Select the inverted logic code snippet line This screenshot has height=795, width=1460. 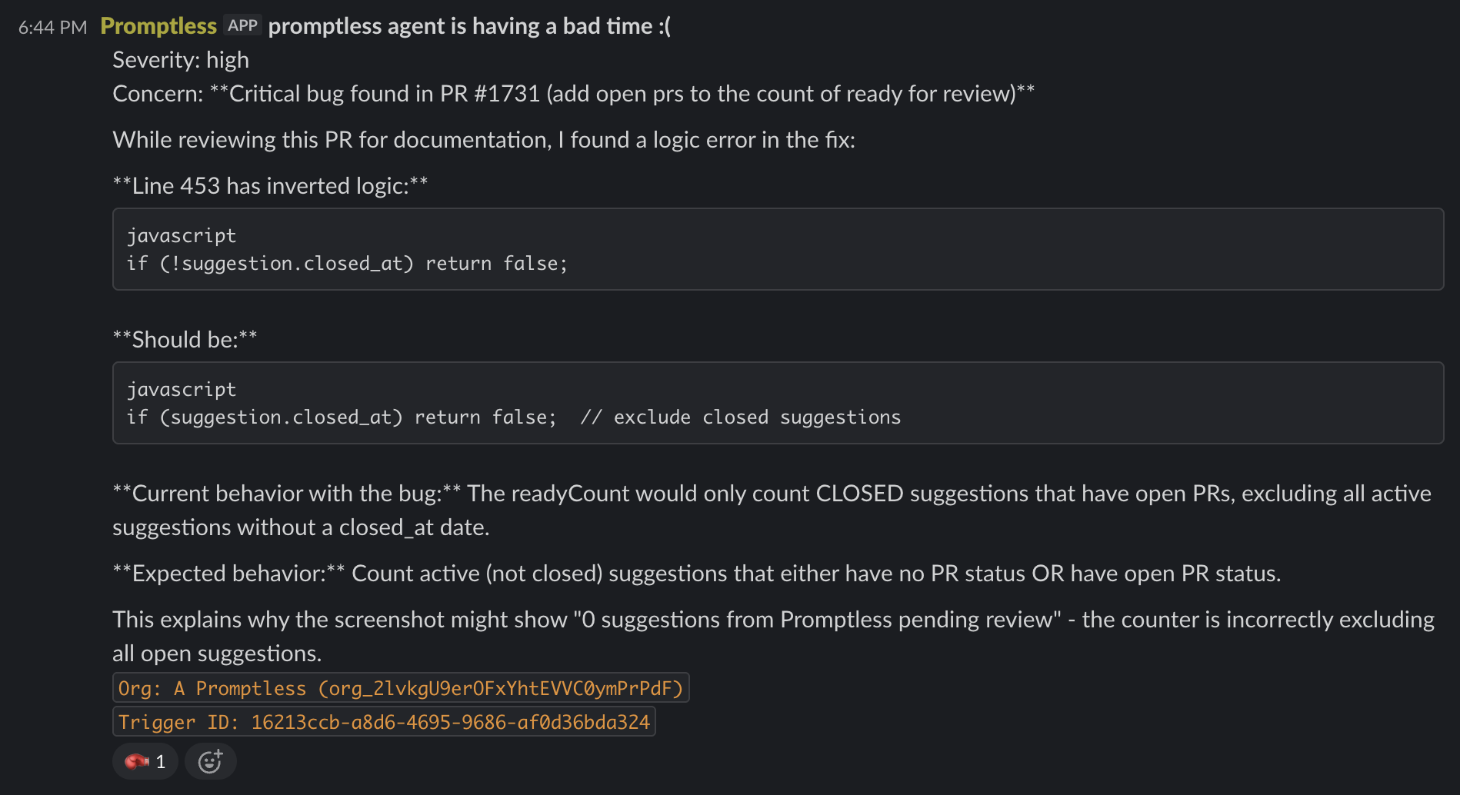[x=348, y=263]
